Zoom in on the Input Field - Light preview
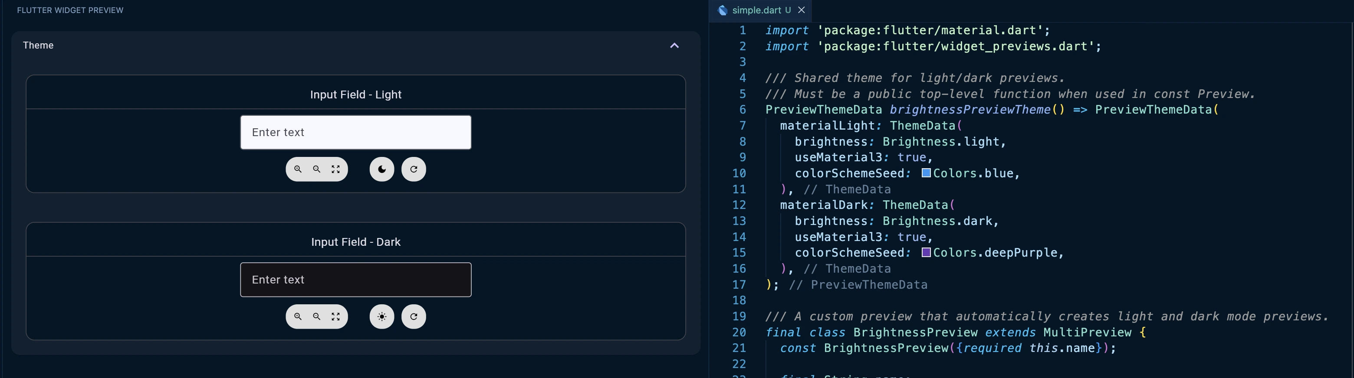The height and width of the screenshot is (378, 1354). point(298,169)
